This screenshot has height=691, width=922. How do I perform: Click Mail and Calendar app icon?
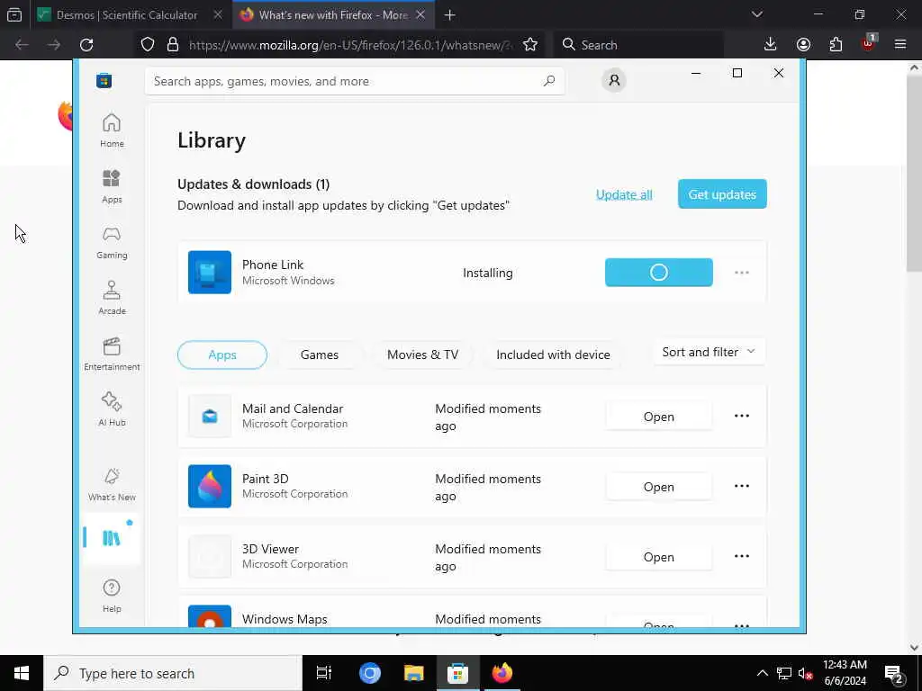pos(209,416)
